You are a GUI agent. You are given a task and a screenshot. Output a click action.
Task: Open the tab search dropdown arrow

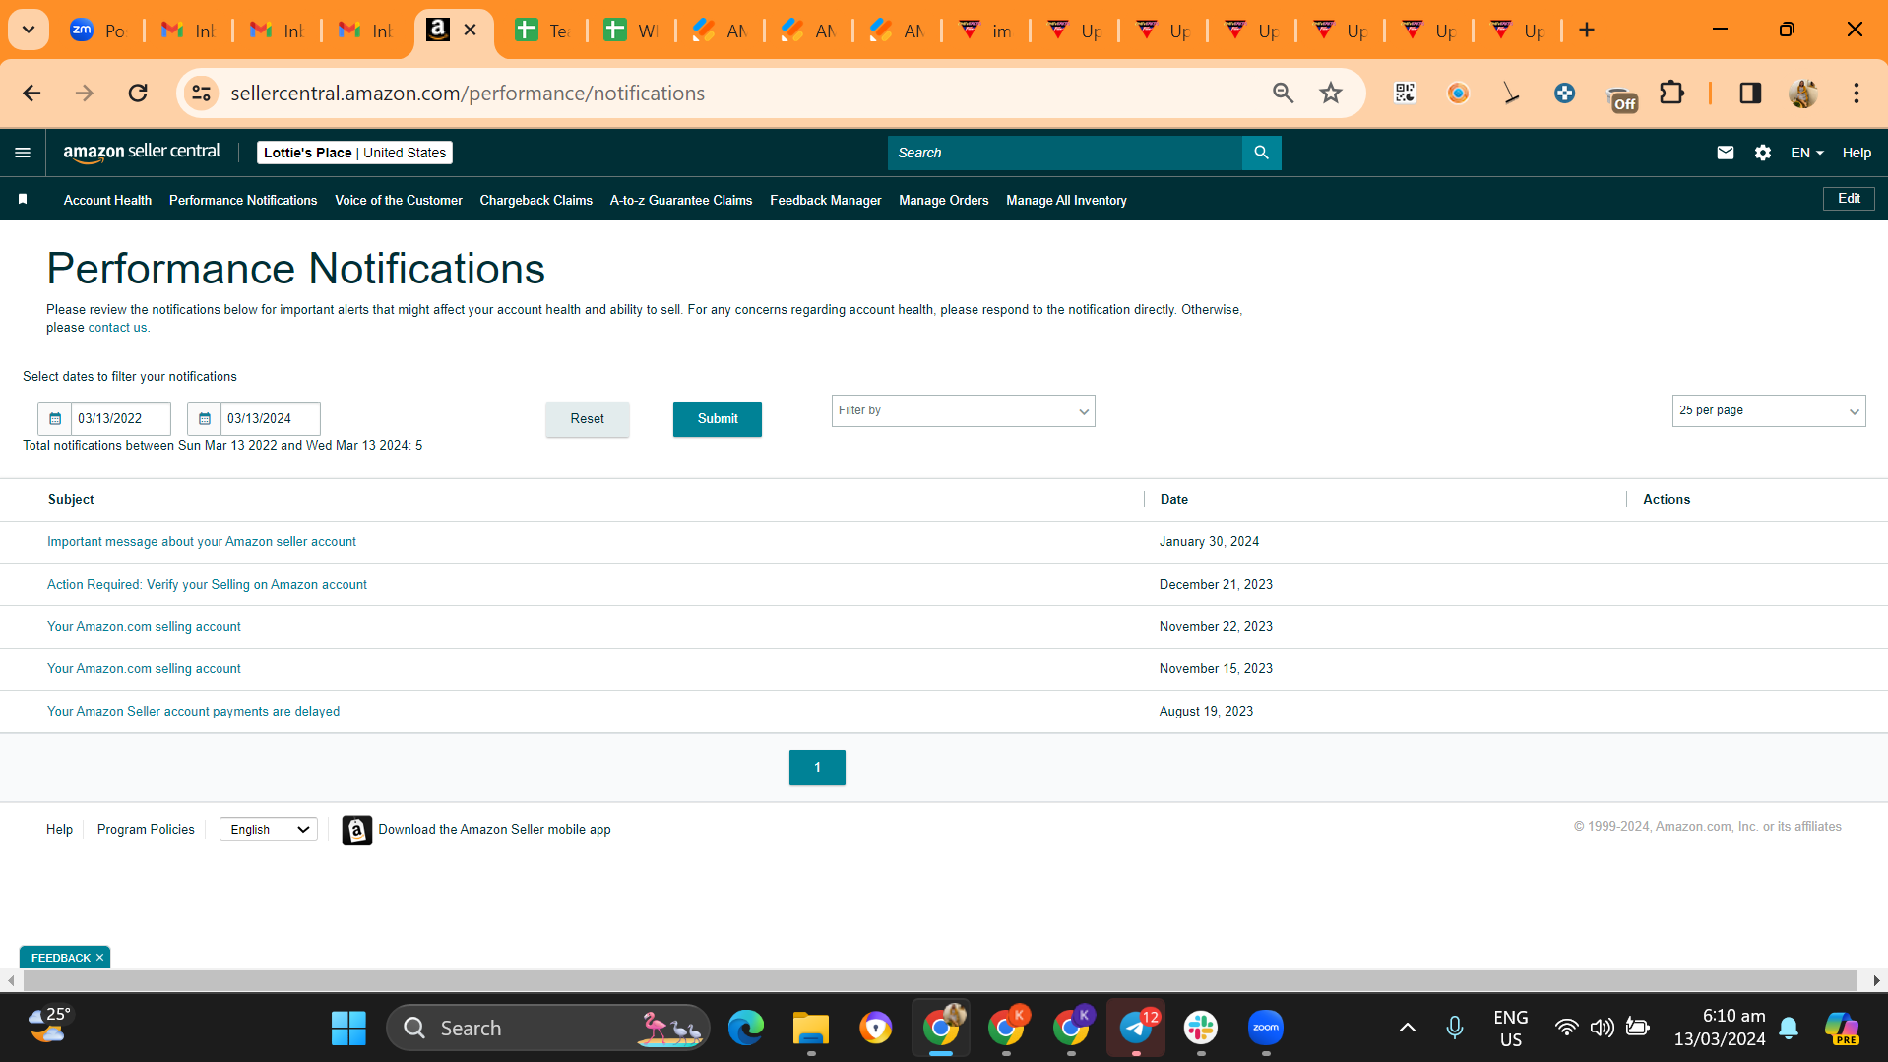tap(29, 30)
